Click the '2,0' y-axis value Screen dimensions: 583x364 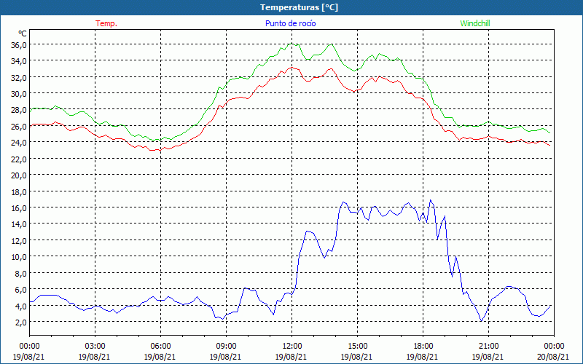point(20,323)
